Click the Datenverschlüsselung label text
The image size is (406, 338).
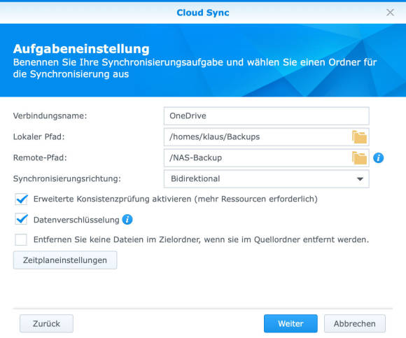tap(76, 220)
